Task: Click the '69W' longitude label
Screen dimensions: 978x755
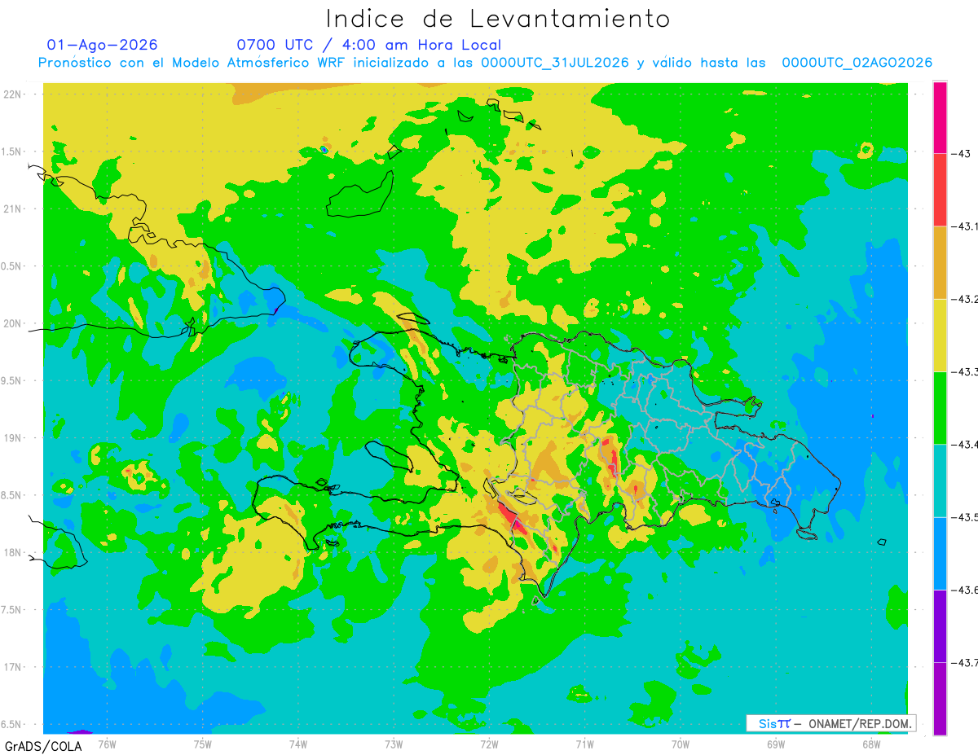Action: point(776,744)
